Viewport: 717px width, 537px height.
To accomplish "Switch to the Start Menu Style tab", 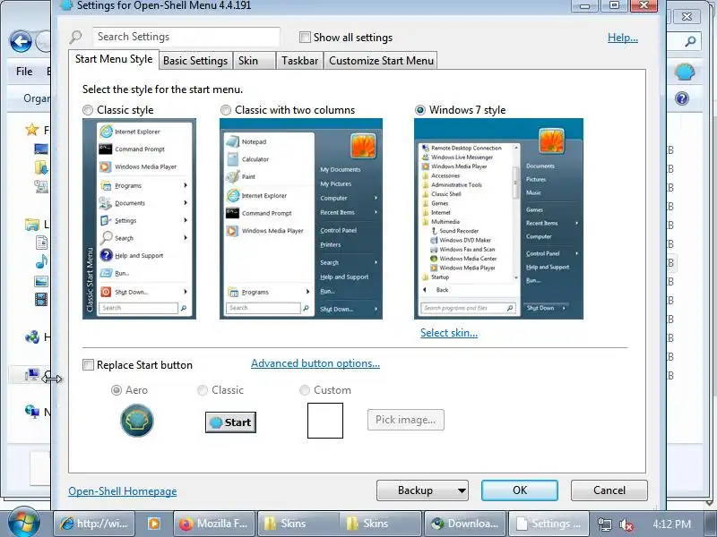I will (x=114, y=59).
